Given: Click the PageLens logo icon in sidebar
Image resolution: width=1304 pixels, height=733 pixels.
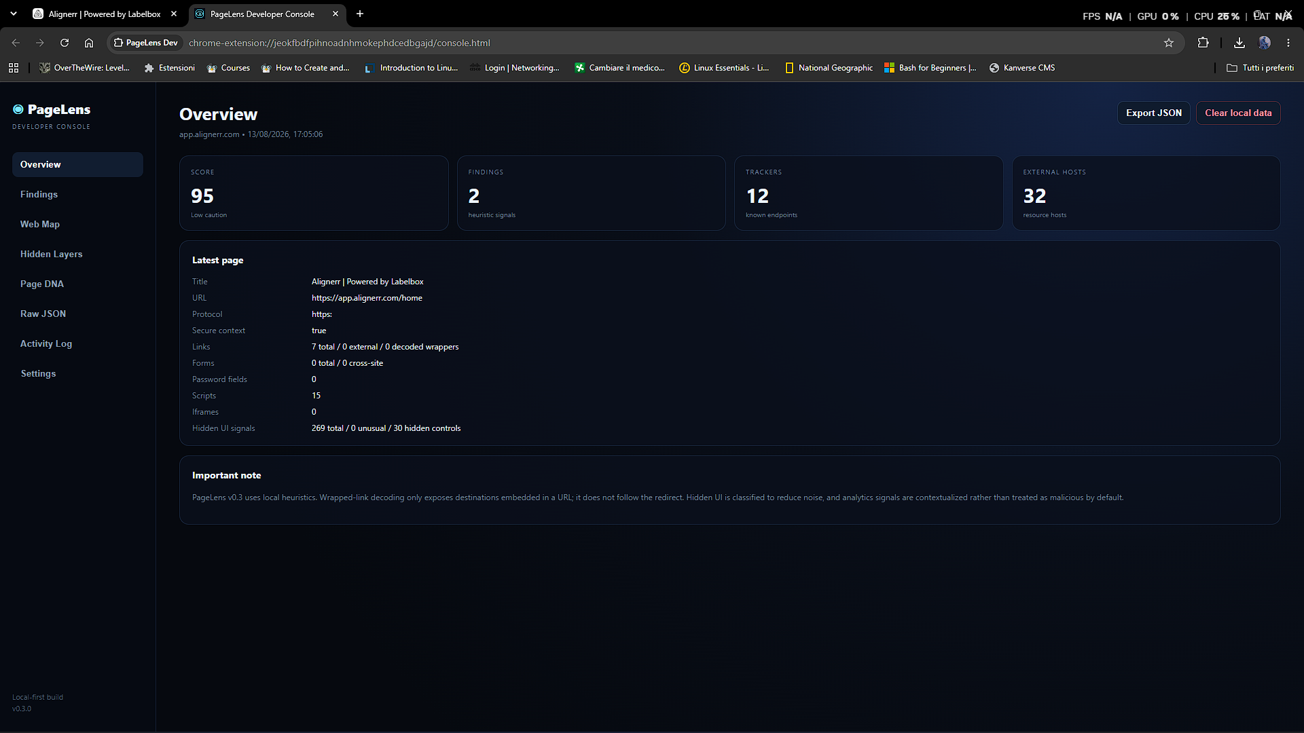Looking at the screenshot, I should point(18,109).
